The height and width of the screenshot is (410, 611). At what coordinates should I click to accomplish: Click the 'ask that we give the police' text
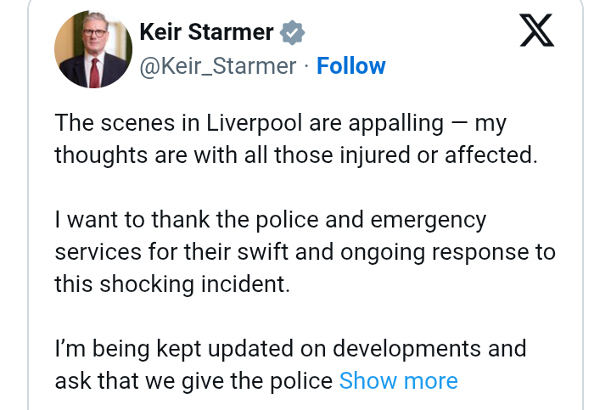(193, 381)
